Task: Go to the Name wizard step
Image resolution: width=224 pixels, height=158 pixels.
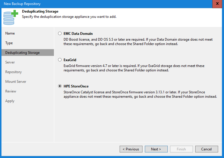Action: coord(10,33)
